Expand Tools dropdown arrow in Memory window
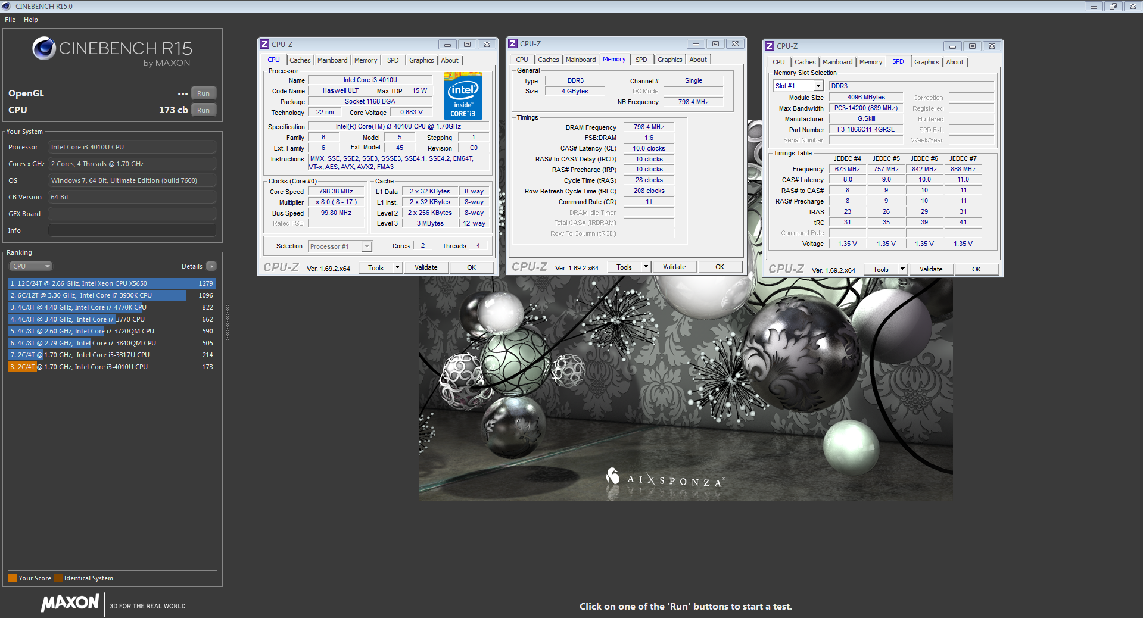 click(x=646, y=267)
